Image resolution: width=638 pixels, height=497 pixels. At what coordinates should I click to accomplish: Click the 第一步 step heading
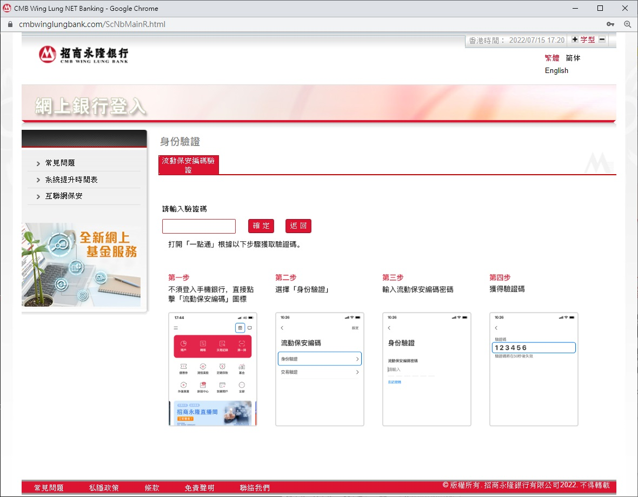(179, 277)
